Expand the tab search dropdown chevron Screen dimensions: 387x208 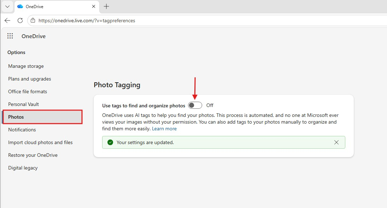[7, 6]
